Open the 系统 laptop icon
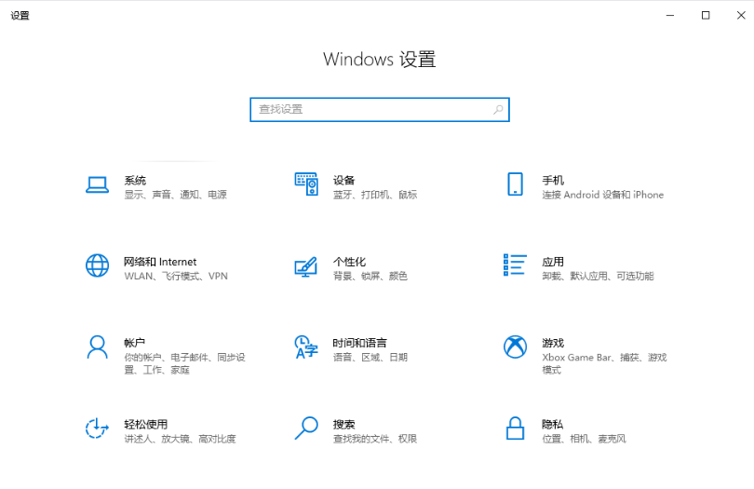This screenshot has width=754, height=489. 97,184
